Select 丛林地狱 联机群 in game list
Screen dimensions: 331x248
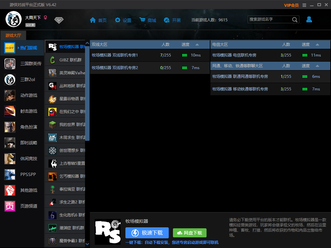[x=65, y=86]
